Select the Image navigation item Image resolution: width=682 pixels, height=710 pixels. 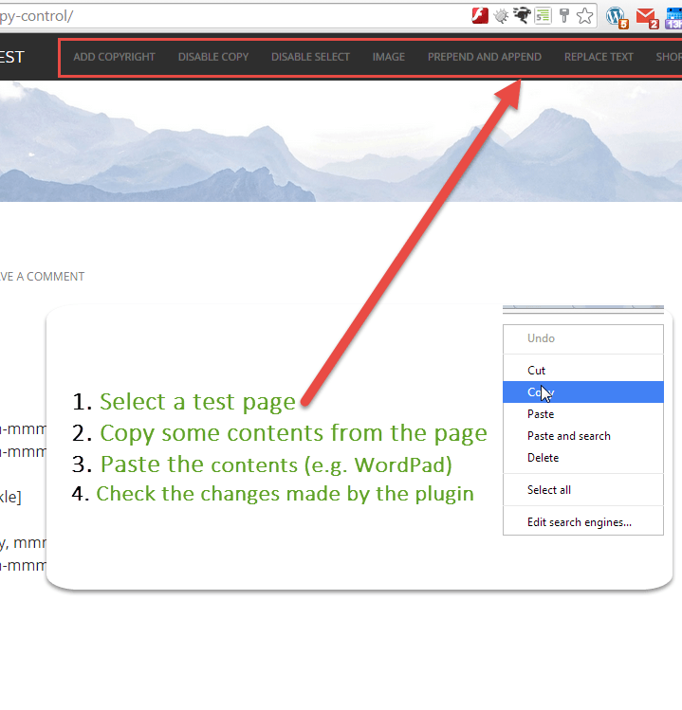(x=388, y=57)
